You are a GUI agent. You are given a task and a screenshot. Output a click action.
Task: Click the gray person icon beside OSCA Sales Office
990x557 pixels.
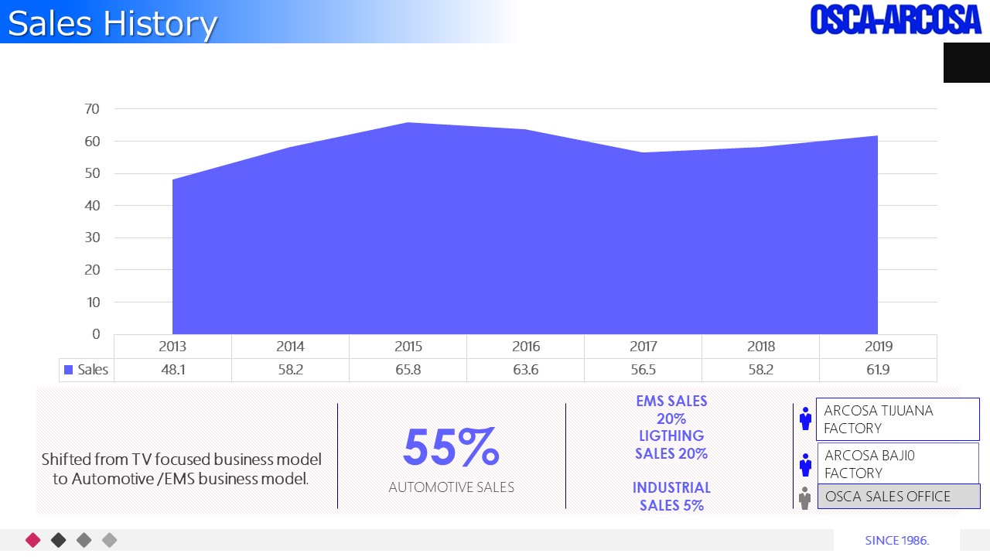(805, 497)
